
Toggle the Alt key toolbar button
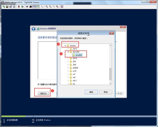[x=38, y=7]
